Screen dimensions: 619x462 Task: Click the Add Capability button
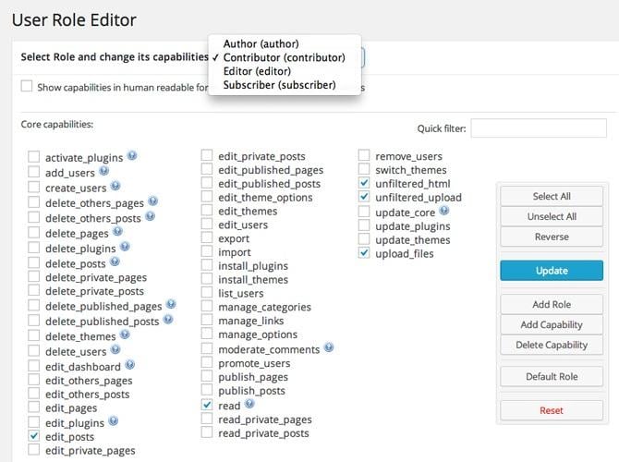point(551,324)
